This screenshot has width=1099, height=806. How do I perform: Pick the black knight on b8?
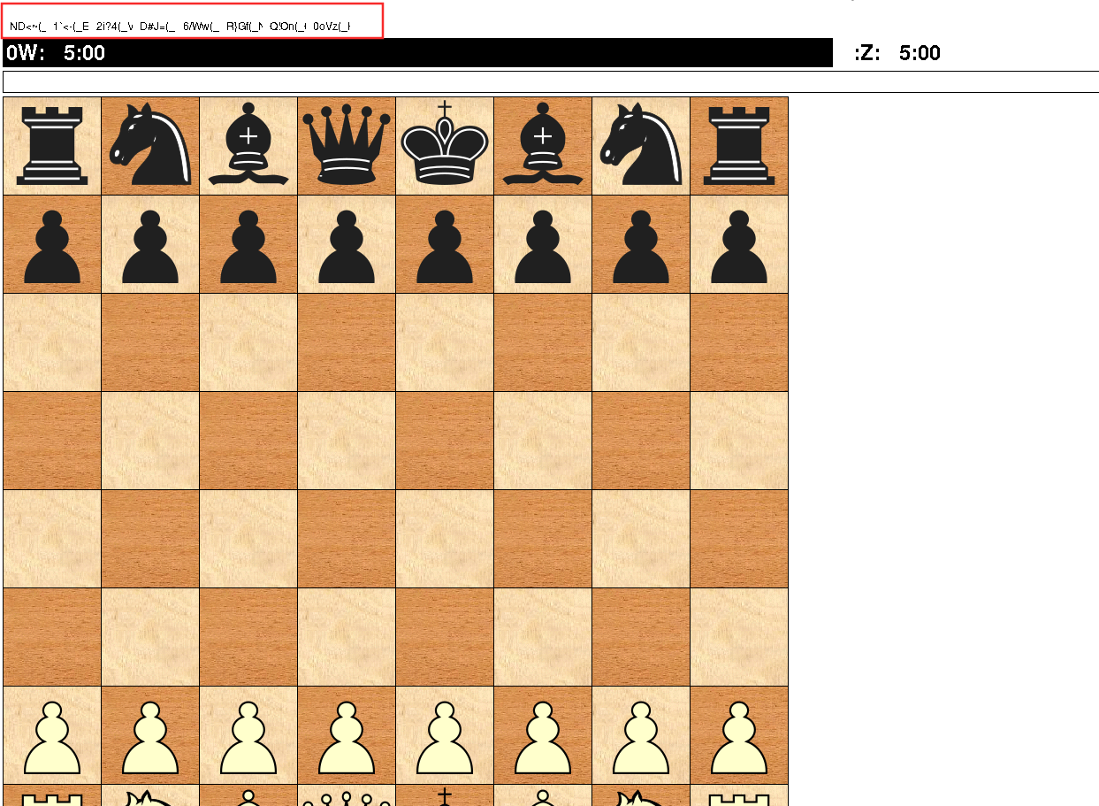pyautogui.click(x=150, y=146)
